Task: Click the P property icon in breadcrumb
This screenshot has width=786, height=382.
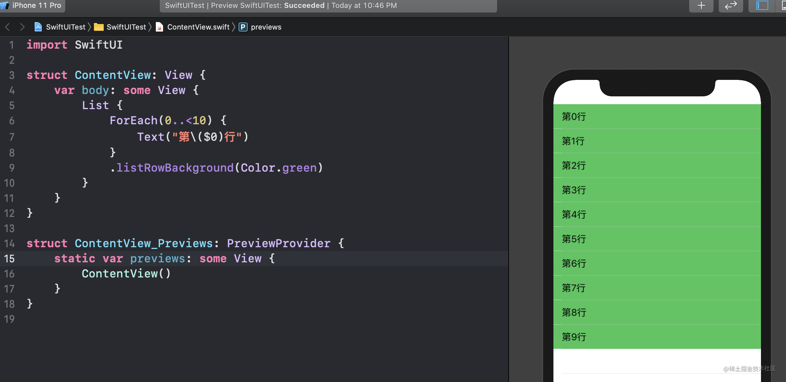Action: point(243,27)
